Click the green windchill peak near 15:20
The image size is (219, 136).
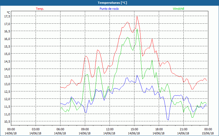137,29
